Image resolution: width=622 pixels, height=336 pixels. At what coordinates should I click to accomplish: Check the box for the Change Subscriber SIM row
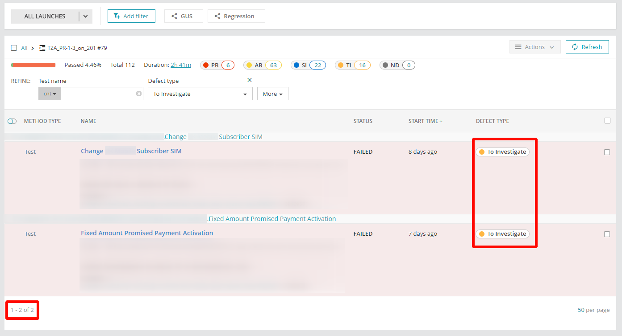(x=607, y=152)
